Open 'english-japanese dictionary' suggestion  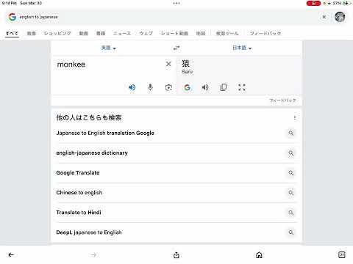pyautogui.click(x=92, y=153)
